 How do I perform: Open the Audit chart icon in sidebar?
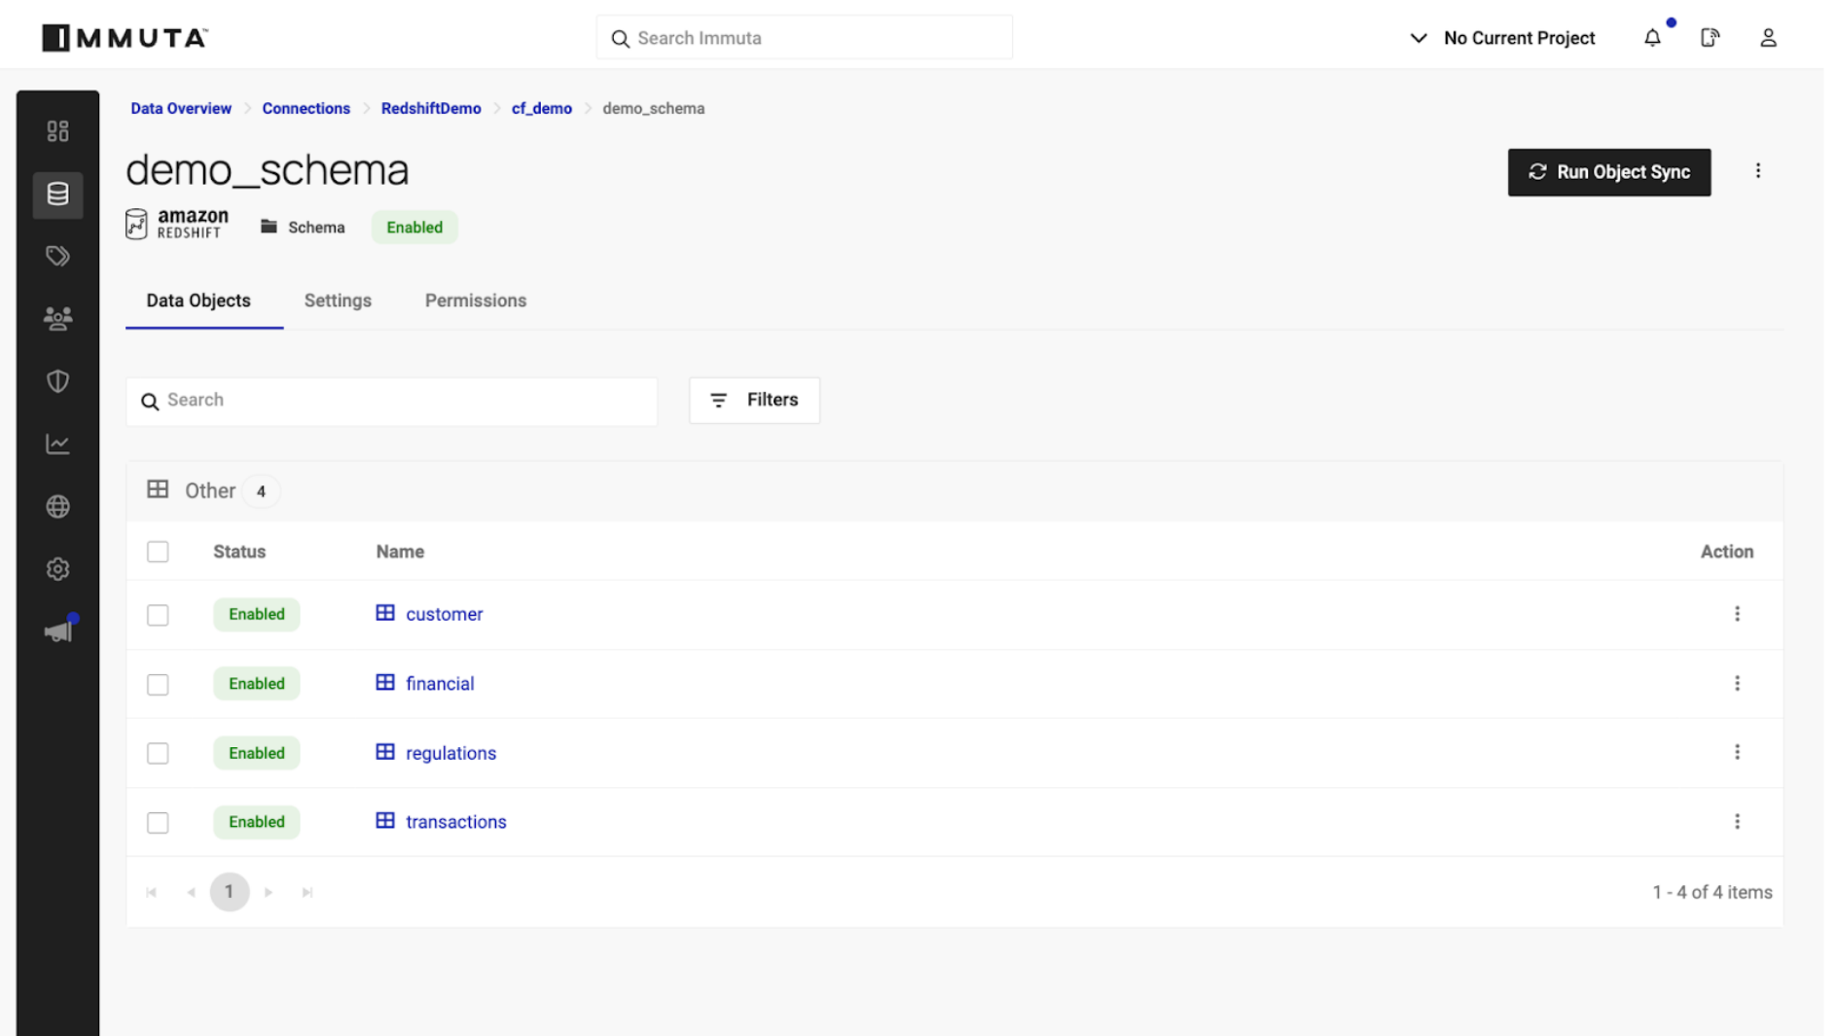[57, 445]
